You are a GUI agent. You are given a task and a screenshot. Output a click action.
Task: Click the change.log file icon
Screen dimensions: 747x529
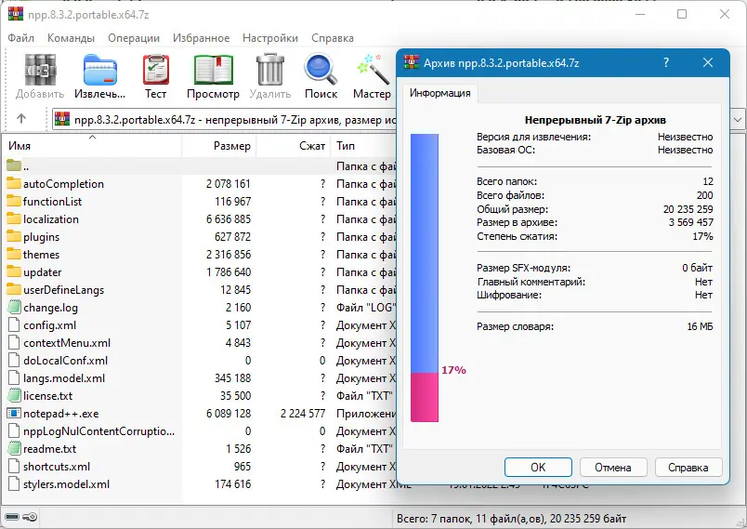(x=14, y=308)
